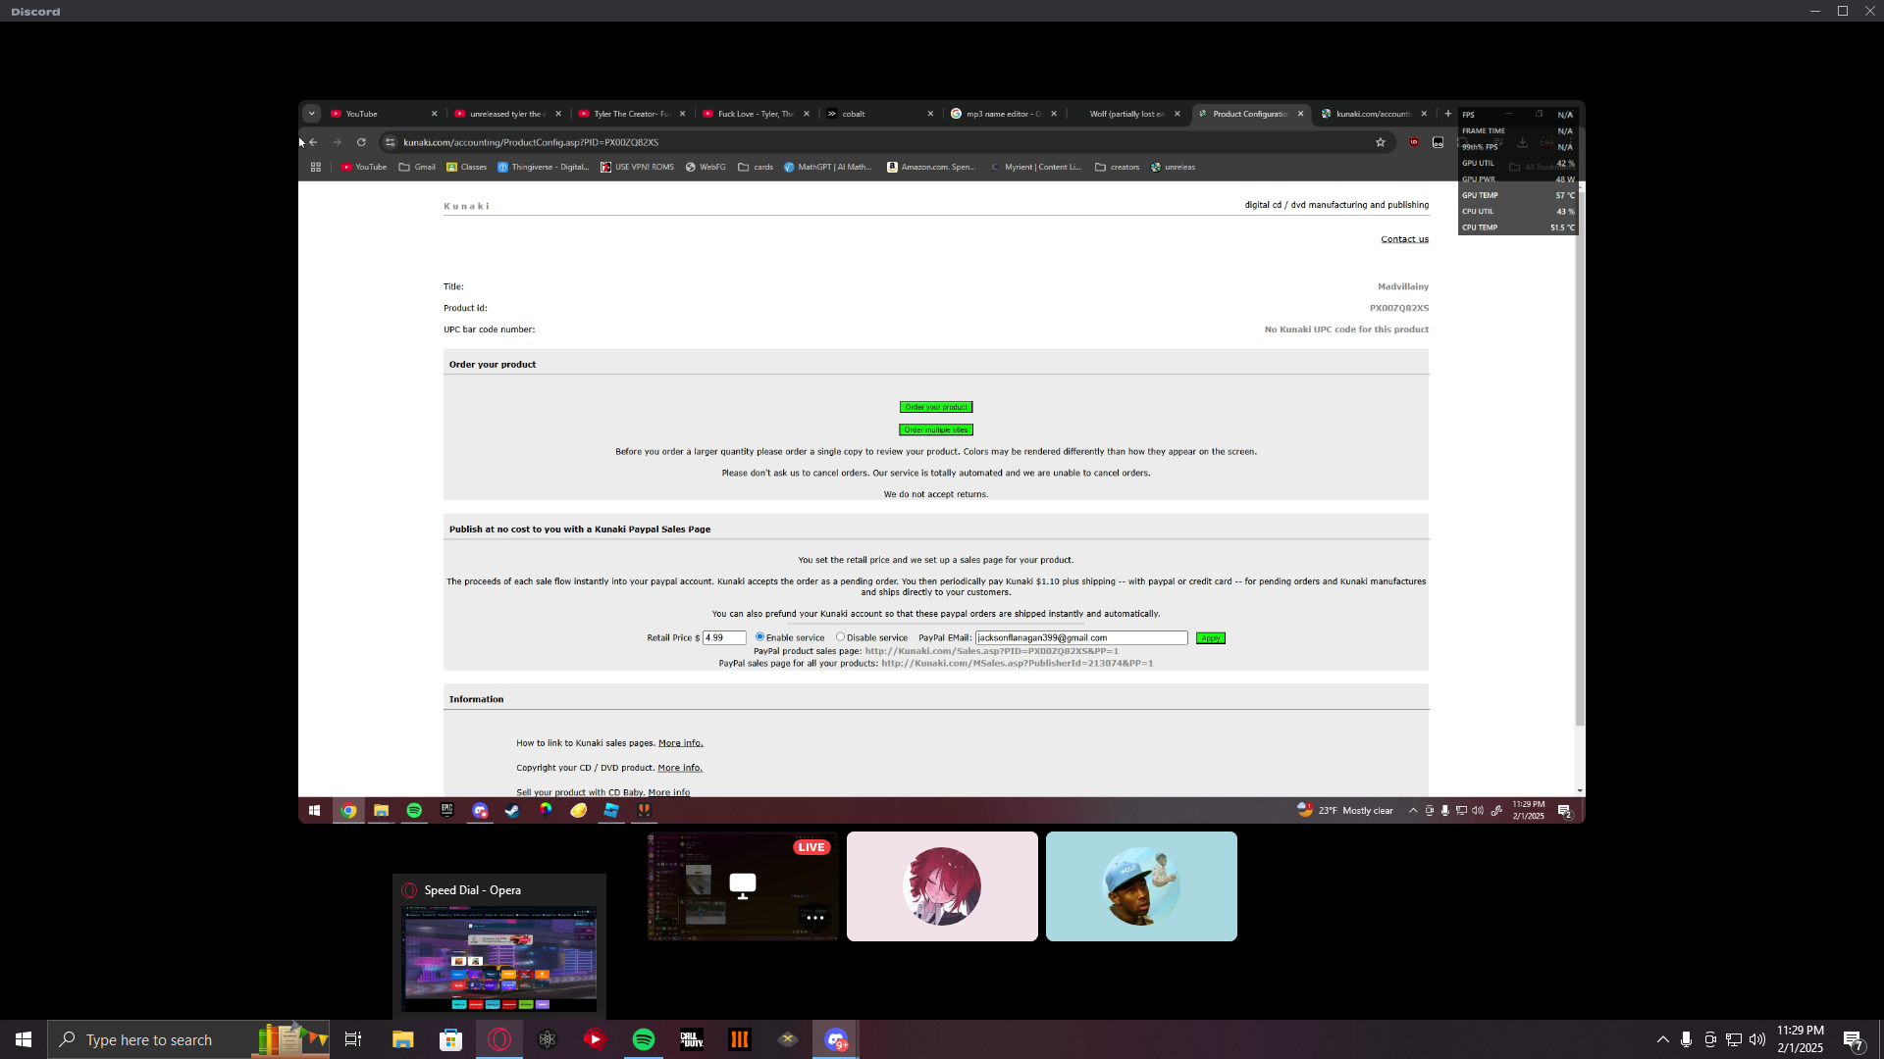Open the Chrome tab search dropdown chevron

(311, 114)
